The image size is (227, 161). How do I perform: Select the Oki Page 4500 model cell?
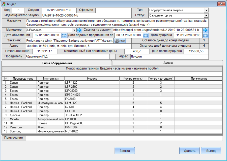[x=92, y=123]
